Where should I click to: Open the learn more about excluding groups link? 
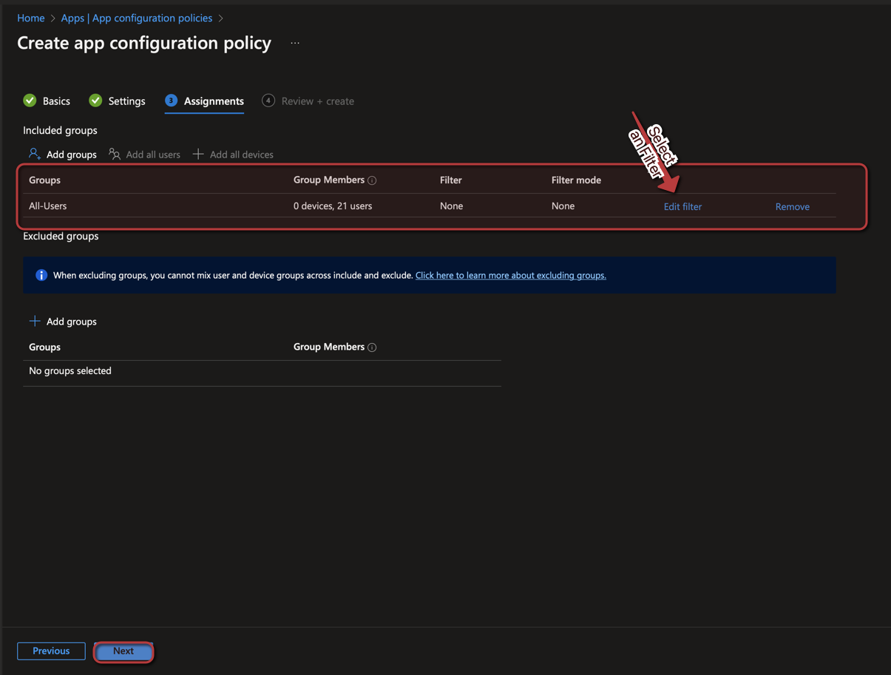[510, 275]
